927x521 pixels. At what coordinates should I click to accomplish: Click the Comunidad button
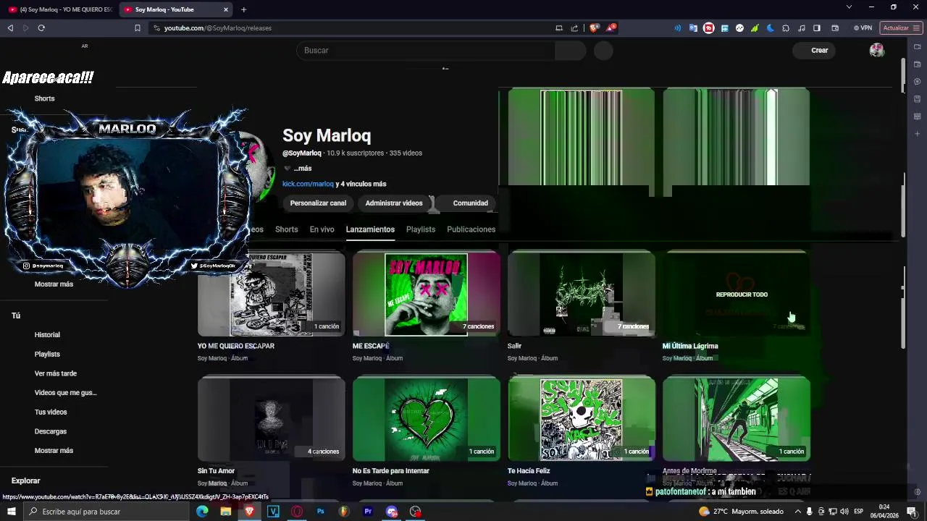(x=471, y=203)
